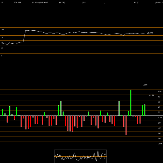Viewport: 163px width, 163px height.
Task: Click the '(5,5' parameter text in header
Action: point(84,3)
